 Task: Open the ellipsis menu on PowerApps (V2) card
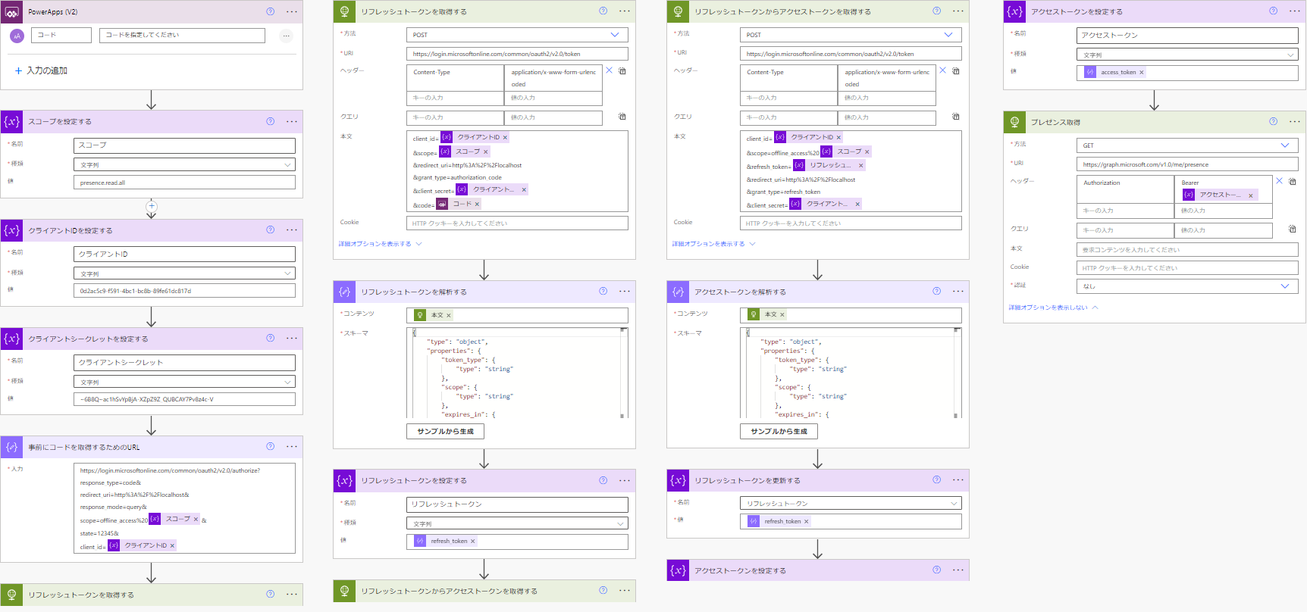point(292,11)
